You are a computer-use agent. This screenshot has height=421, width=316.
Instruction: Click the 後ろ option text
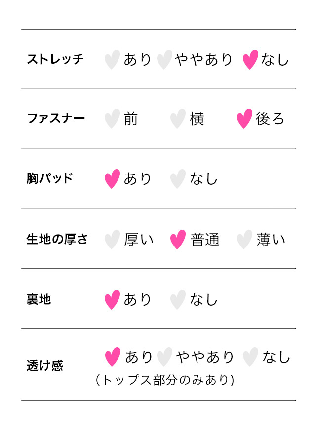tap(270, 119)
